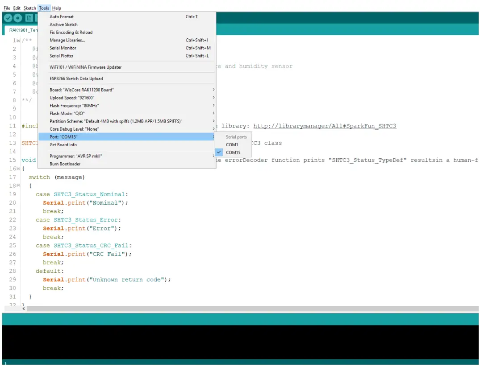Collapse the code fold on line 18
Screen dimensions: 480x366
tap(18, 186)
